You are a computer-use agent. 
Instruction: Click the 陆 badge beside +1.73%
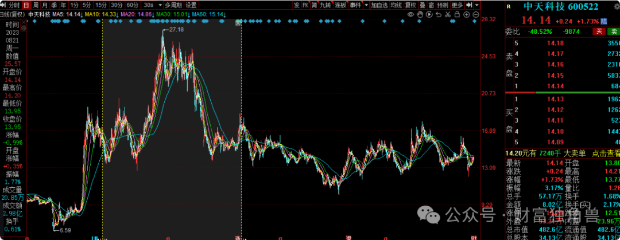tap(603, 21)
